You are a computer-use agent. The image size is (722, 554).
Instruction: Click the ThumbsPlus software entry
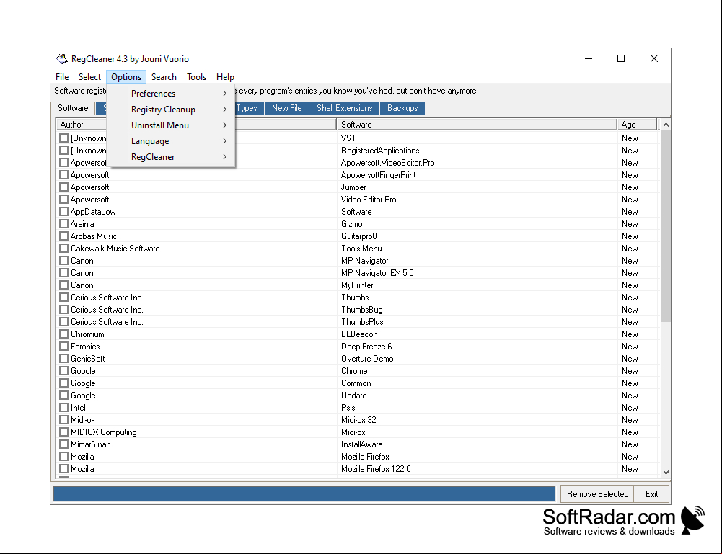(362, 322)
